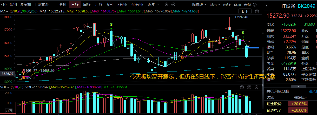Select 证通电子 stock row
Screen dimensions: 317x115
[290, 111]
